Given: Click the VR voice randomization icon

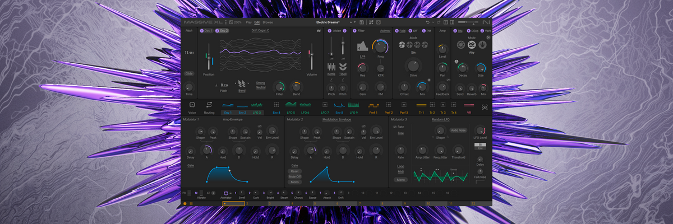Looking at the screenshot, I should click(x=469, y=105).
